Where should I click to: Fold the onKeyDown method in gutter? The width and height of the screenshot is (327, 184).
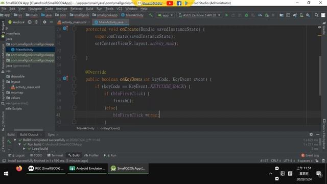74,79
